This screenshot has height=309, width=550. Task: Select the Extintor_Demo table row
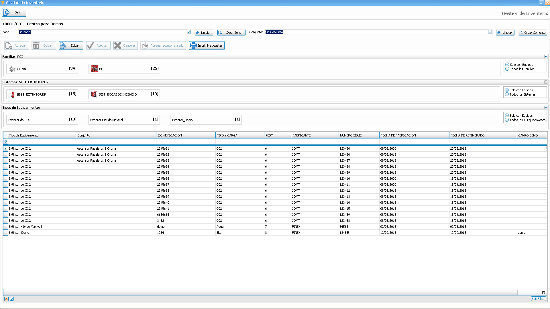[275, 233]
